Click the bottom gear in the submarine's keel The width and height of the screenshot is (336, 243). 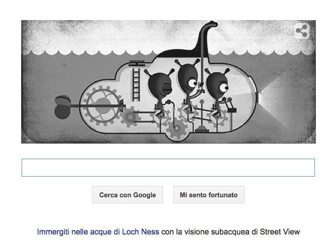[x=177, y=129]
